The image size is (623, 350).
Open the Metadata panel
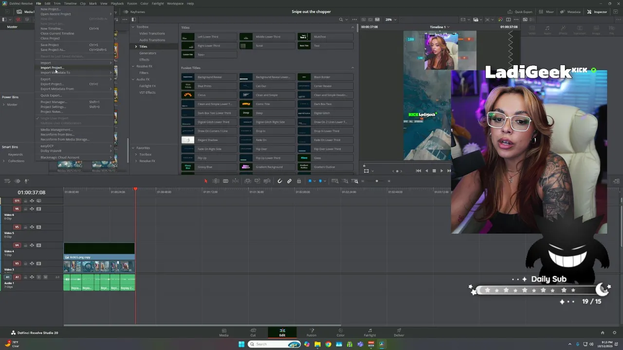(x=570, y=12)
